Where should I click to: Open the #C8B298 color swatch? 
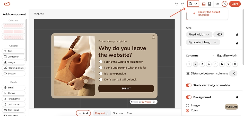231,107
